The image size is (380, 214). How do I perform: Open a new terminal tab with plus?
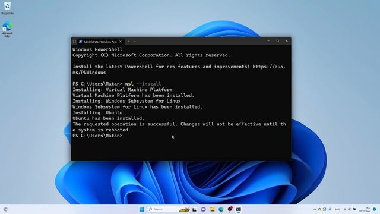129,42
